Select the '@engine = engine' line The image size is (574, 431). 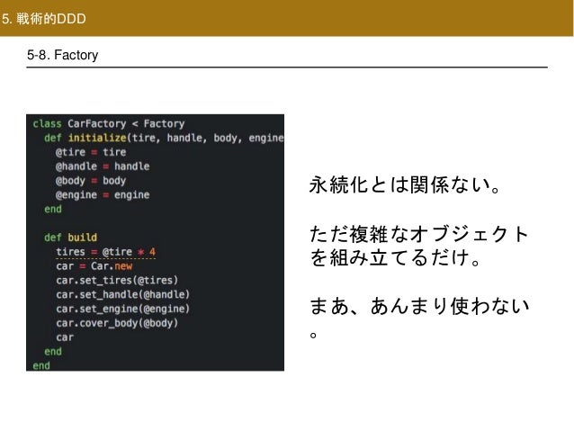pyautogui.click(x=103, y=195)
